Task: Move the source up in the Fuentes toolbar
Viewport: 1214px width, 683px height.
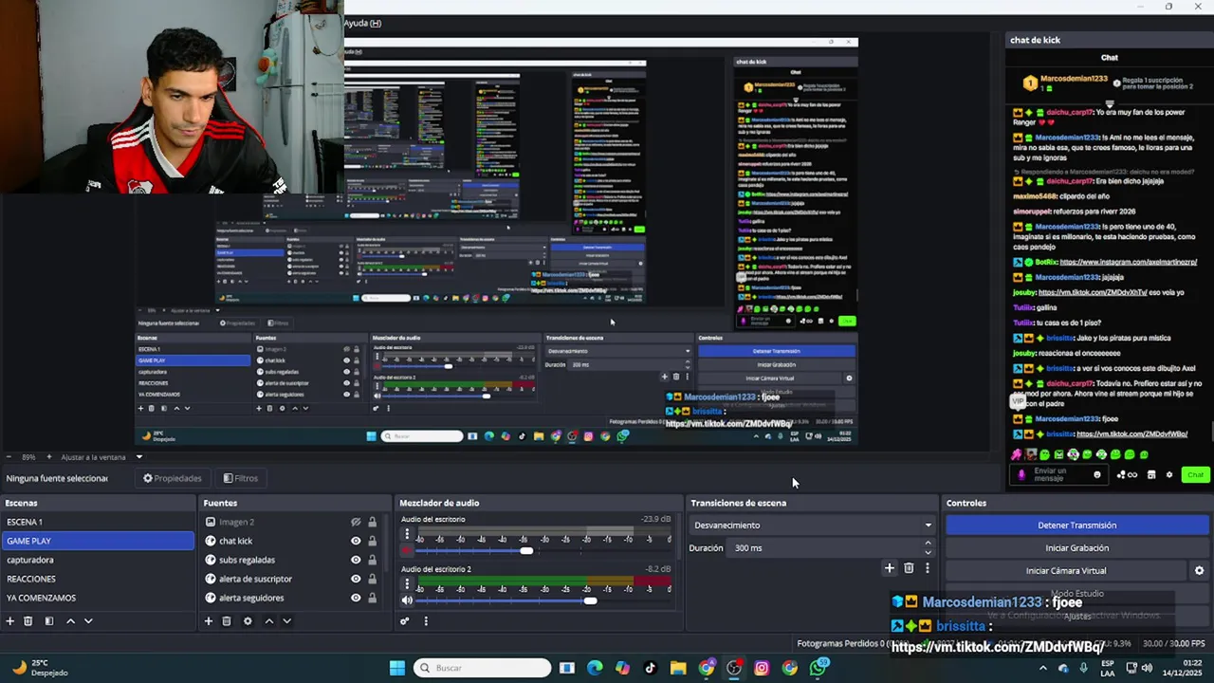Action: click(268, 621)
